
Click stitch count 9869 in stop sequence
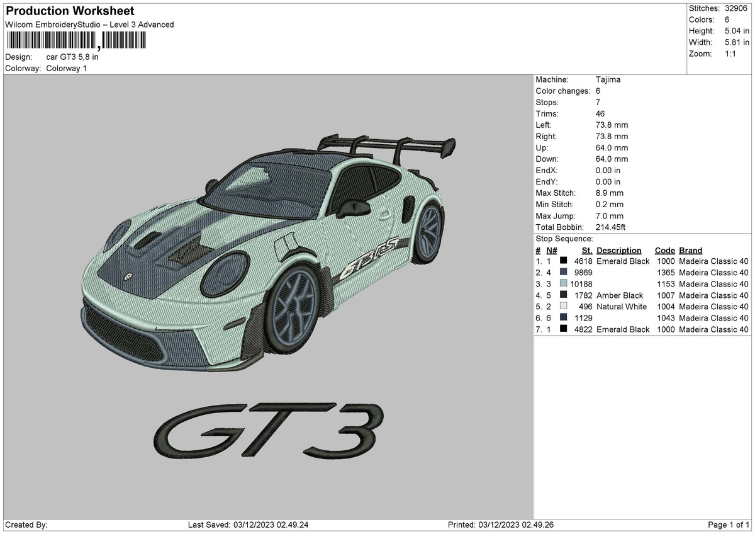583,273
